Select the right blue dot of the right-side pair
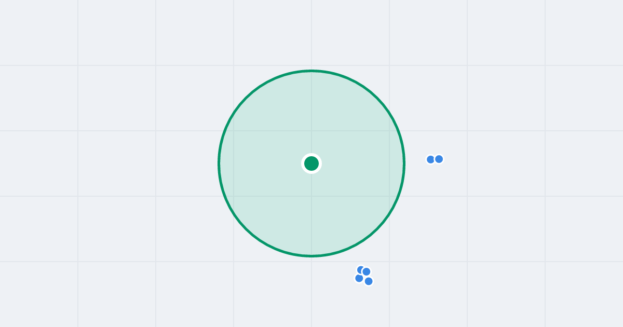 tap(439, 159)
